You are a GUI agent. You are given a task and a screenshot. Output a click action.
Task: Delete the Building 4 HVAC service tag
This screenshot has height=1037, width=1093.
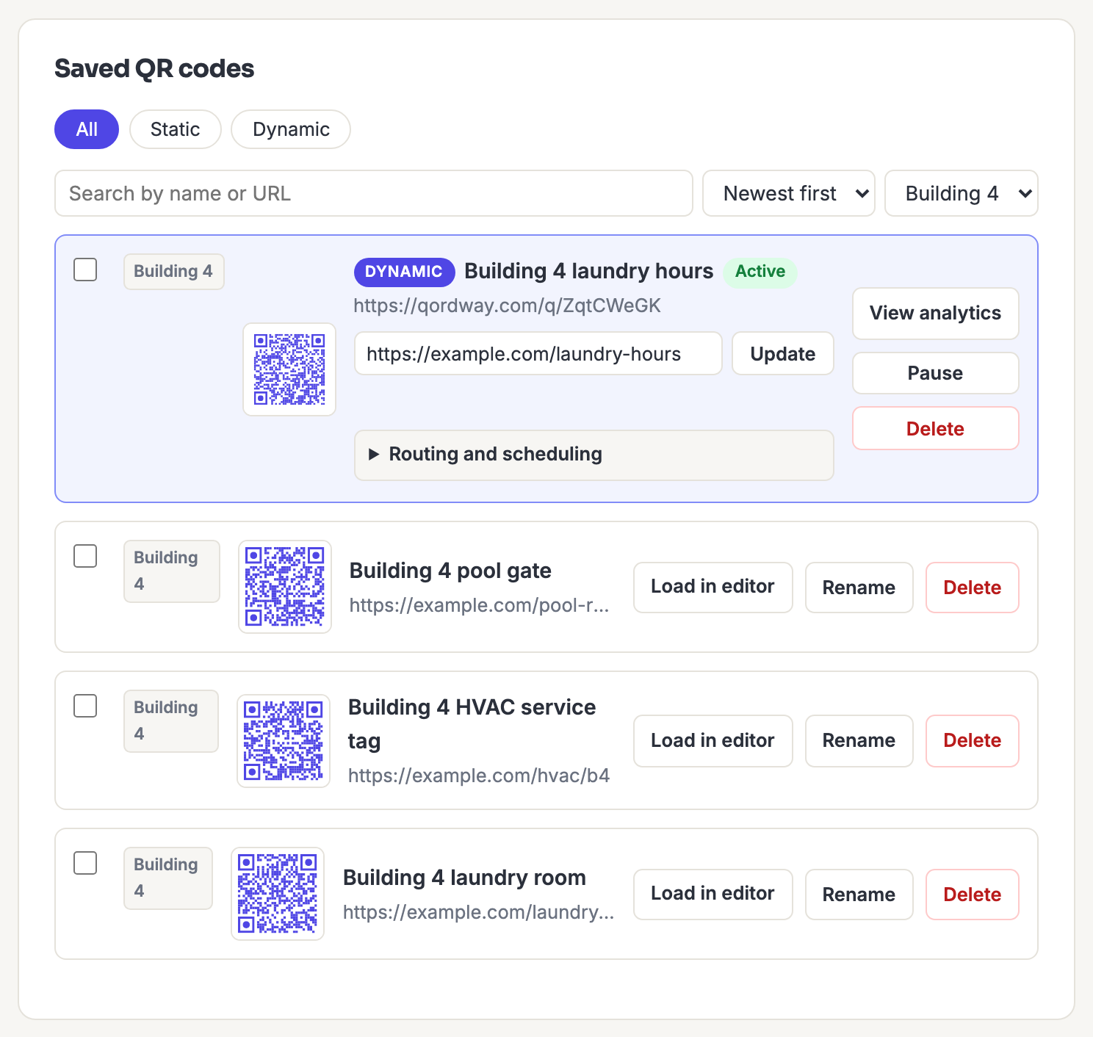coord(972,740)
